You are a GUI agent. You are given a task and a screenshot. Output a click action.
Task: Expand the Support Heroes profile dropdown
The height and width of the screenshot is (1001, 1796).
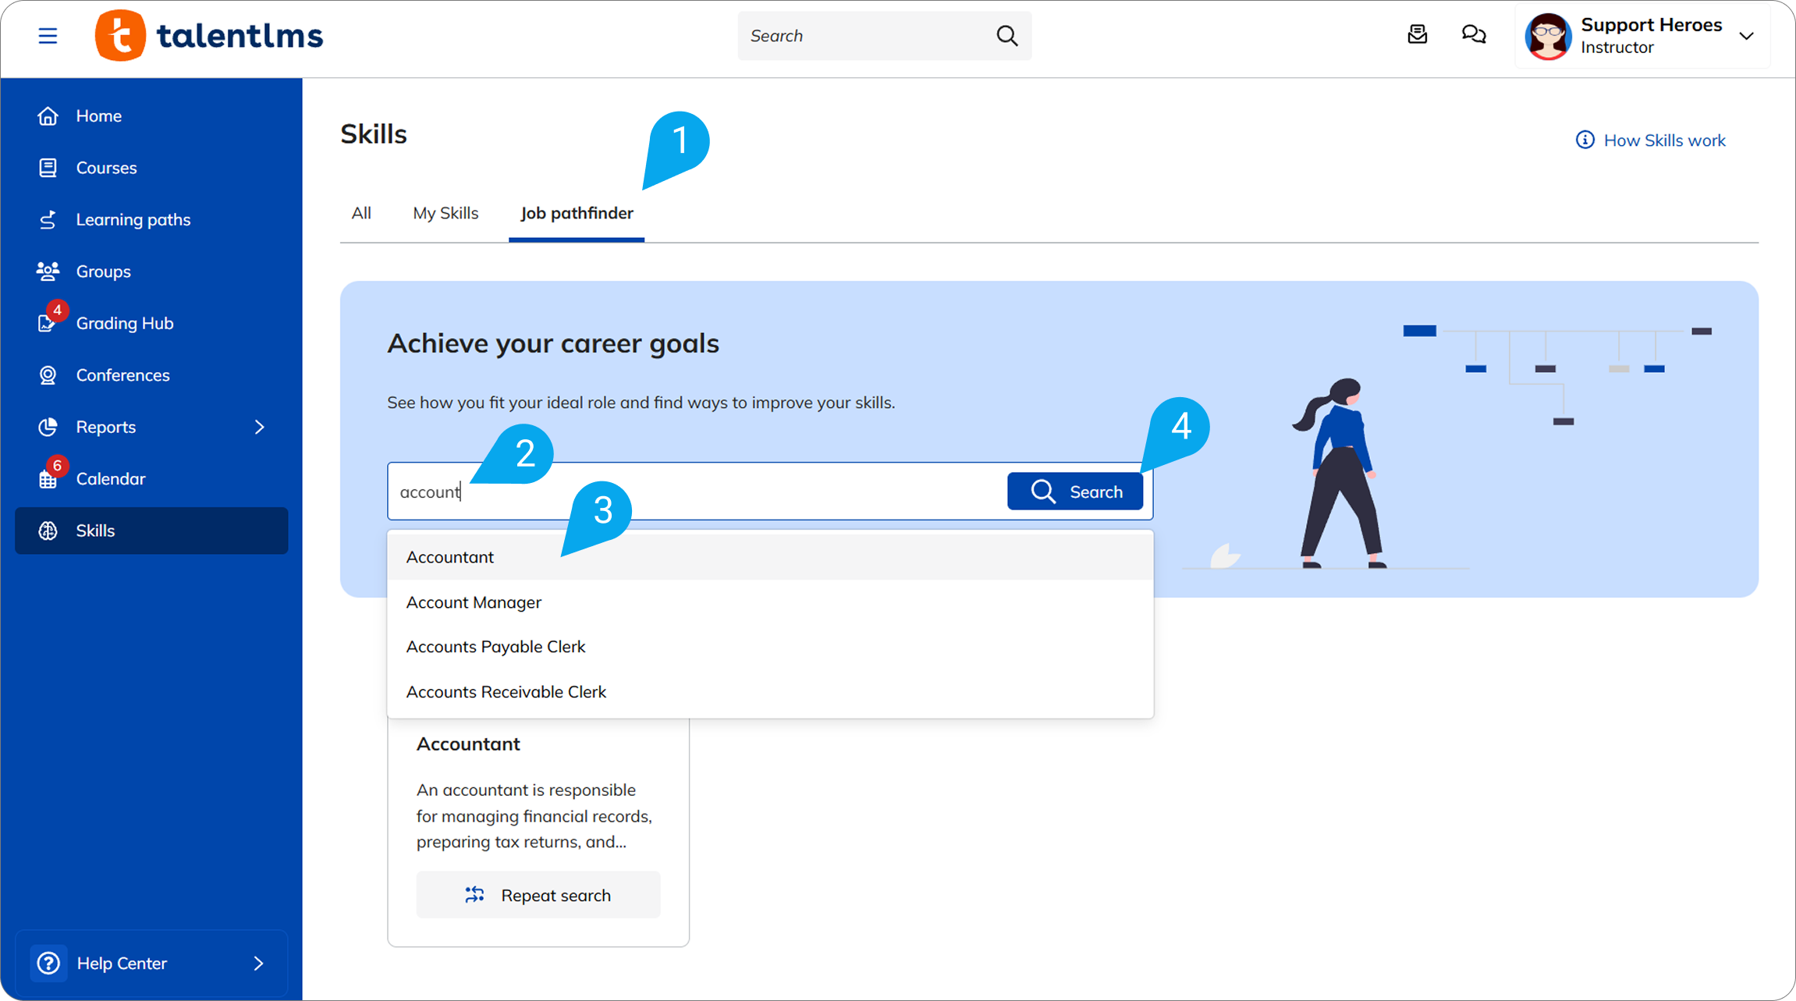coord(1746,36)
